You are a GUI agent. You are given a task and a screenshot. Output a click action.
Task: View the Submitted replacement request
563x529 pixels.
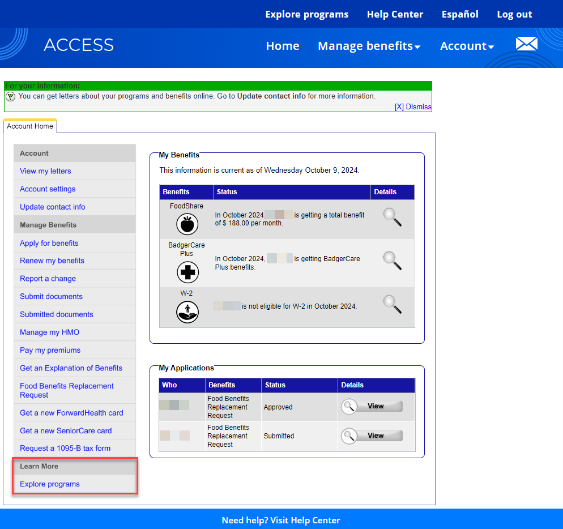[x=372, y=436]
